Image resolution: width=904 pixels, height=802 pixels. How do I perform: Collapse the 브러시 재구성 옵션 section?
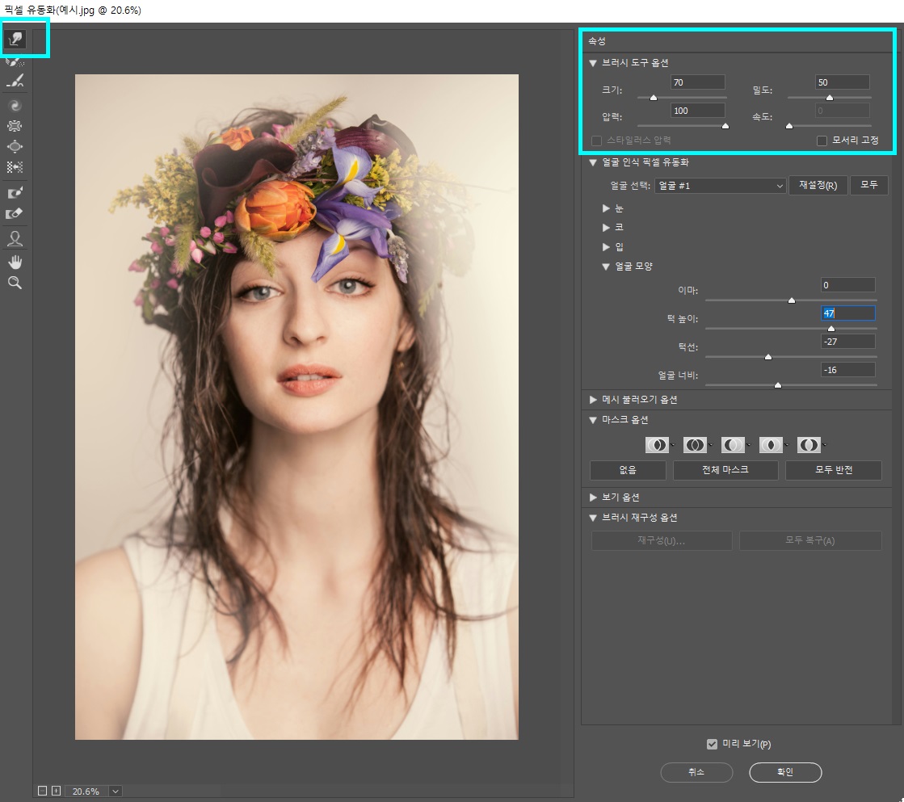point(593,518)
